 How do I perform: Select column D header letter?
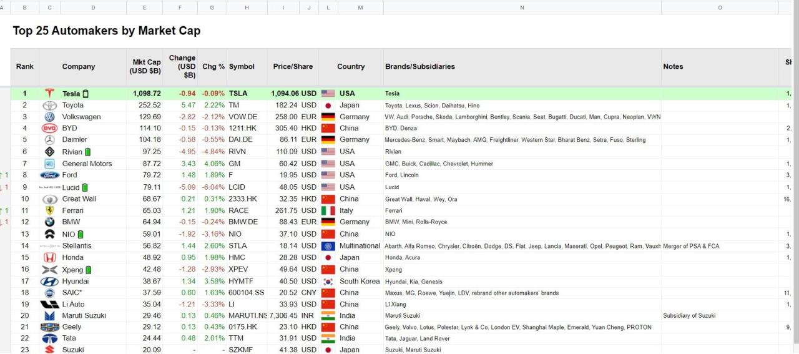[x=94, y=7]
